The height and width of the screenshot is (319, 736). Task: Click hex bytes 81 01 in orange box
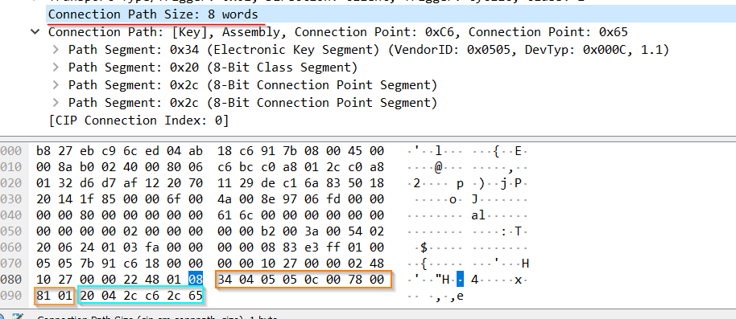point(54,296)
